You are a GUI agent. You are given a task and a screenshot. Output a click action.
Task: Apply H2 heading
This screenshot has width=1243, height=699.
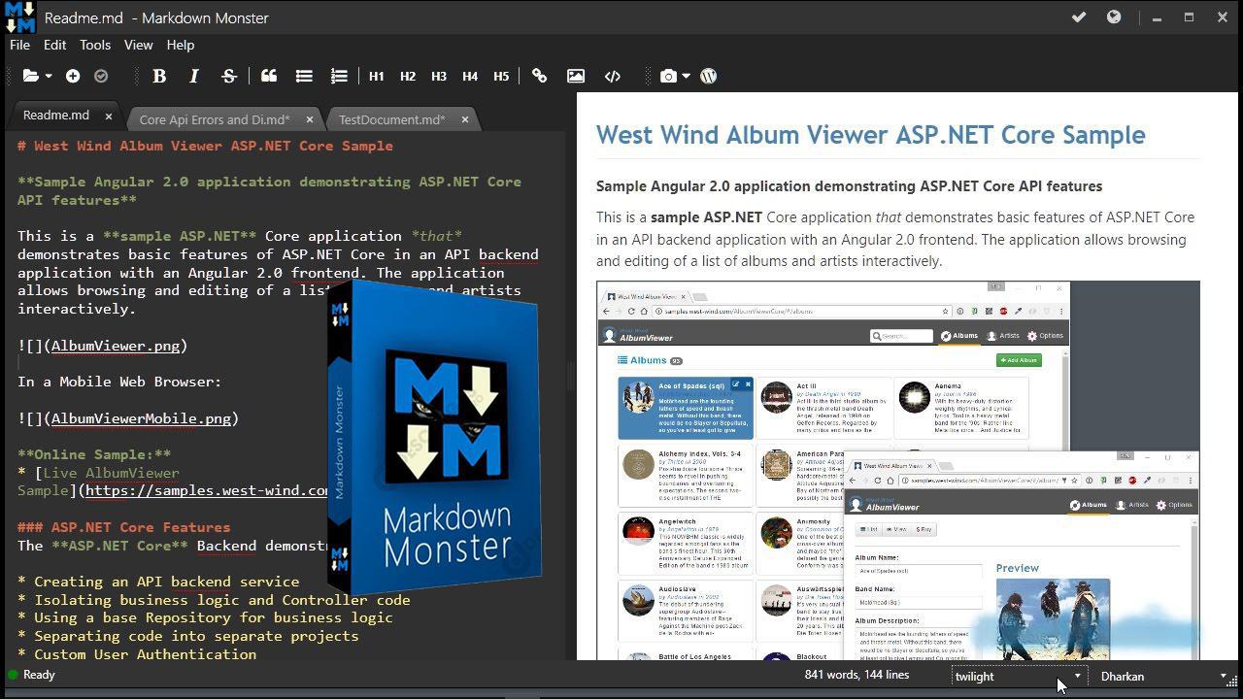(408, 76)
